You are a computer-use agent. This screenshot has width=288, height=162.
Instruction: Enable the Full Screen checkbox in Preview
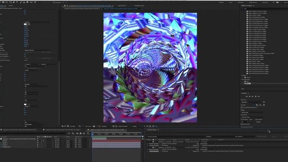(242, 124)
